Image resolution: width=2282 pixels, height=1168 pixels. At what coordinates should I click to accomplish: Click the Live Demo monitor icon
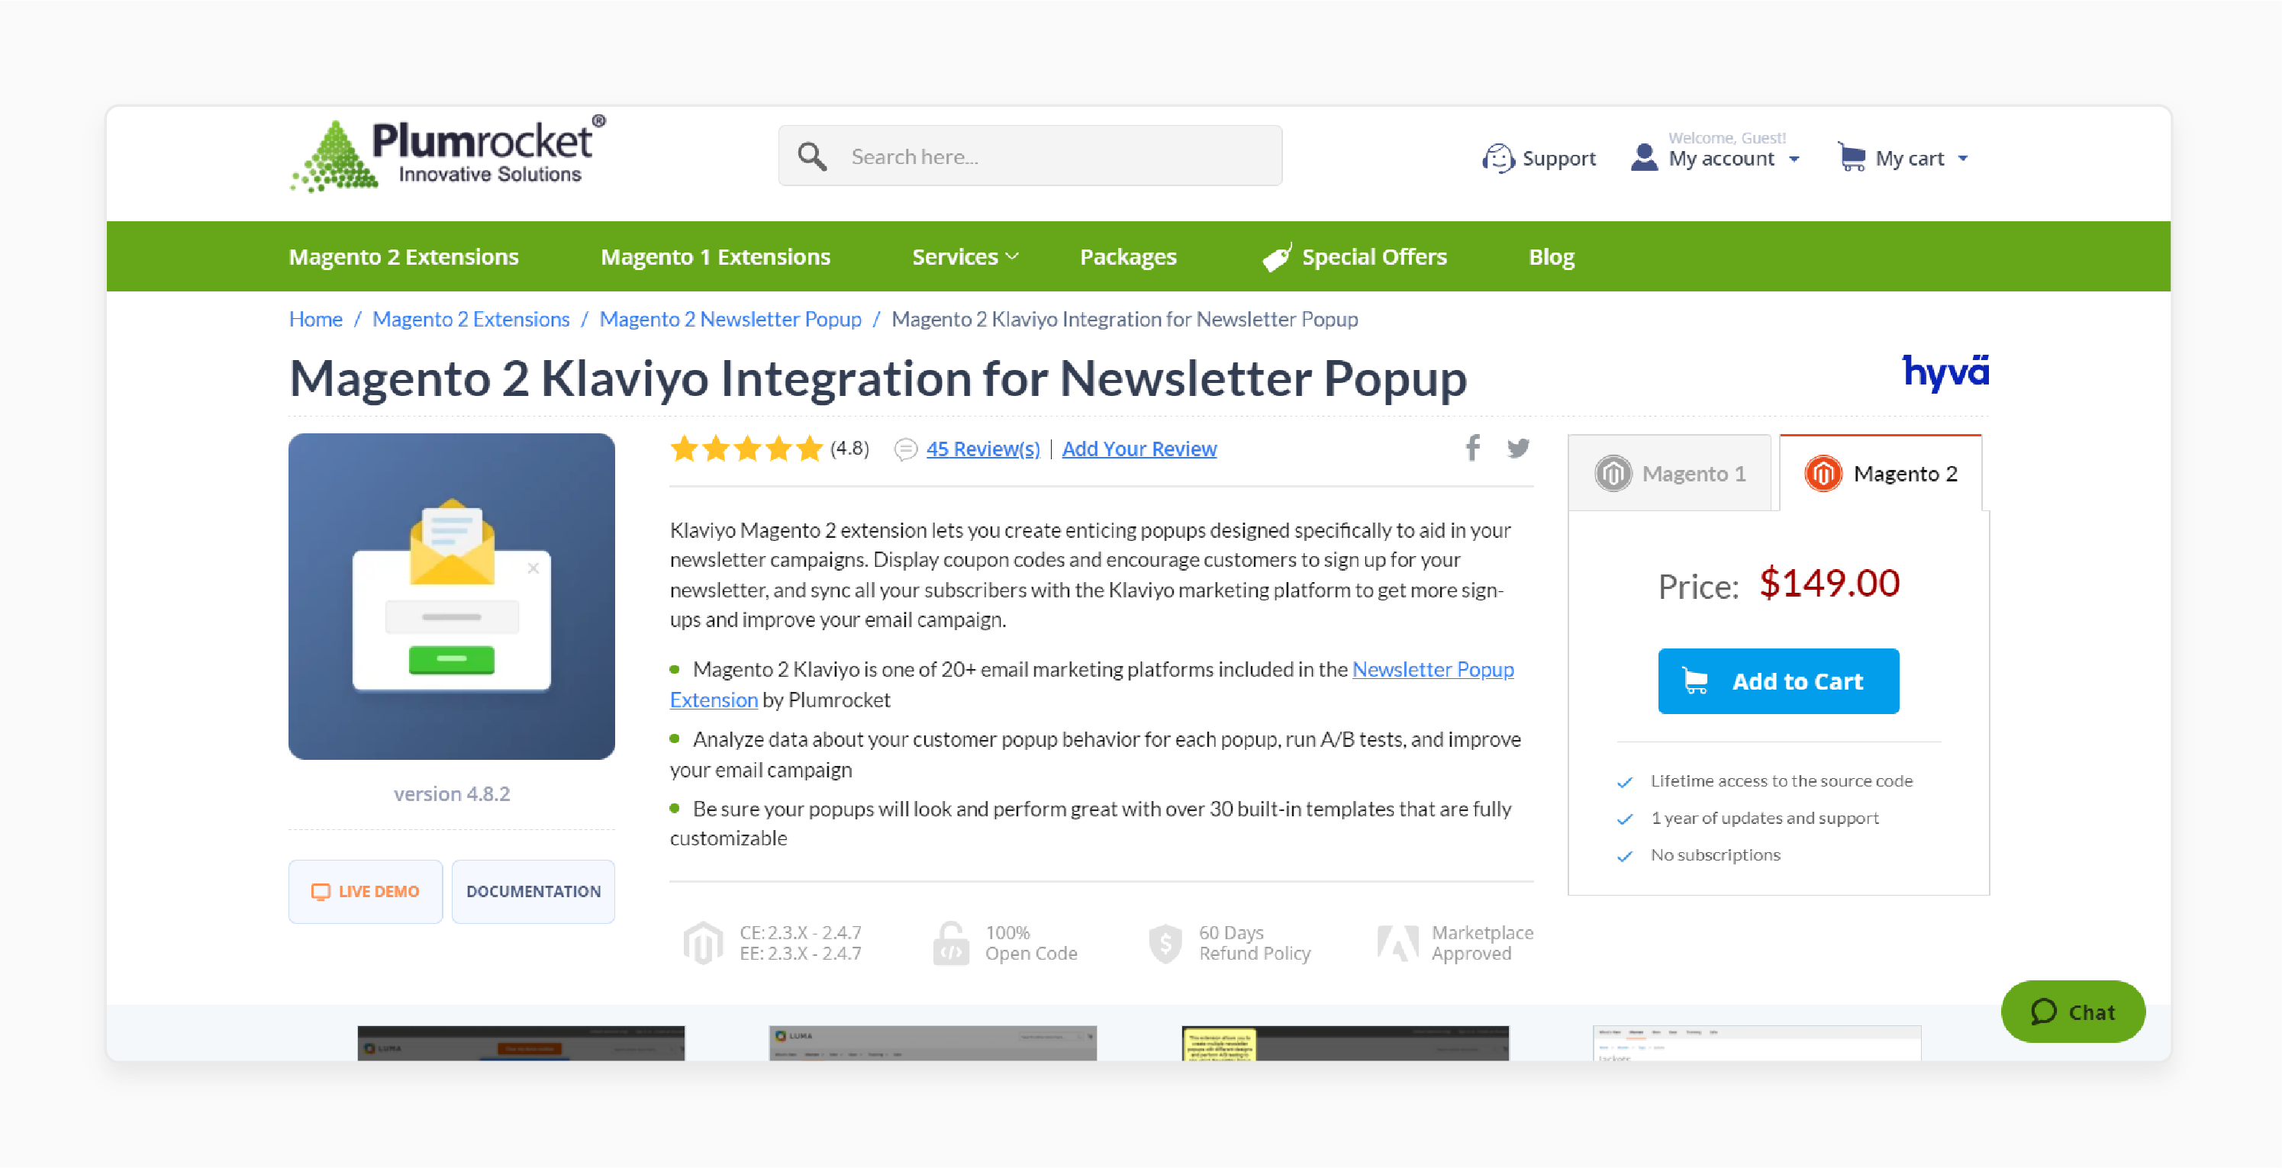pyautogui.click(x=321, y=892)
